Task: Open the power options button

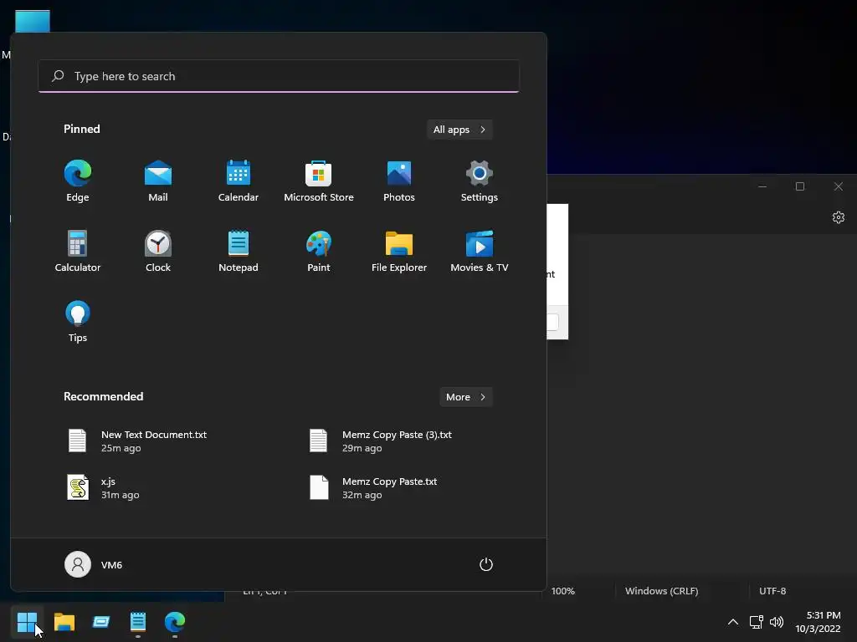Action: coord(486,564)
